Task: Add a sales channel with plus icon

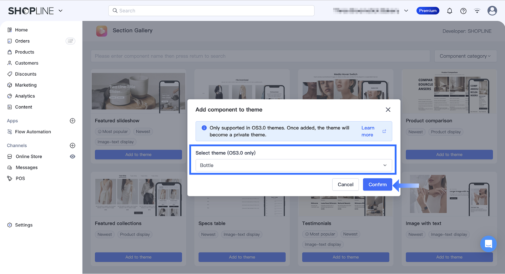Action: [72, 145]
